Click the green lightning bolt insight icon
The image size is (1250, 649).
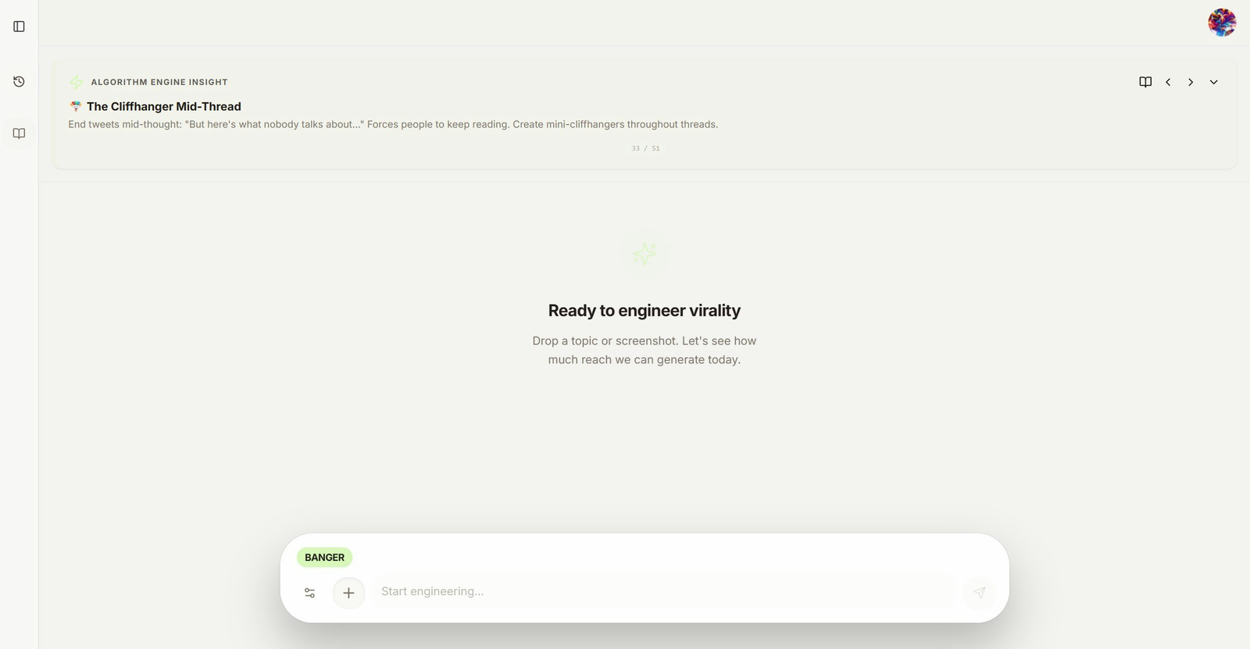tap(76, 82)
